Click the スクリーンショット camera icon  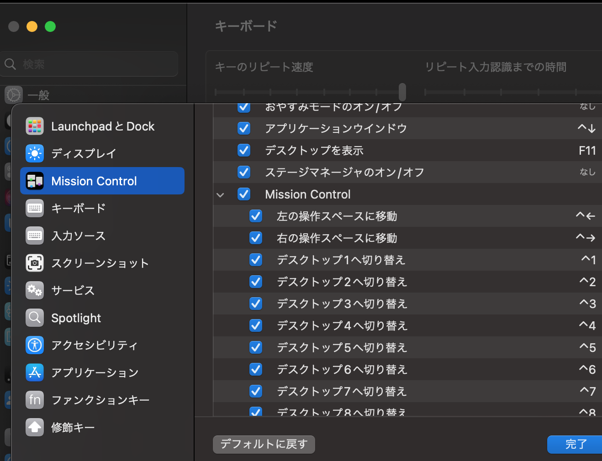click(35, 263)
